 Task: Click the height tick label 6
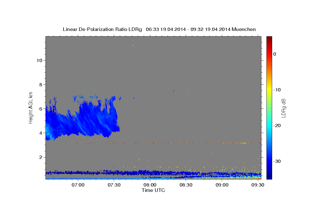click(40, 109)
